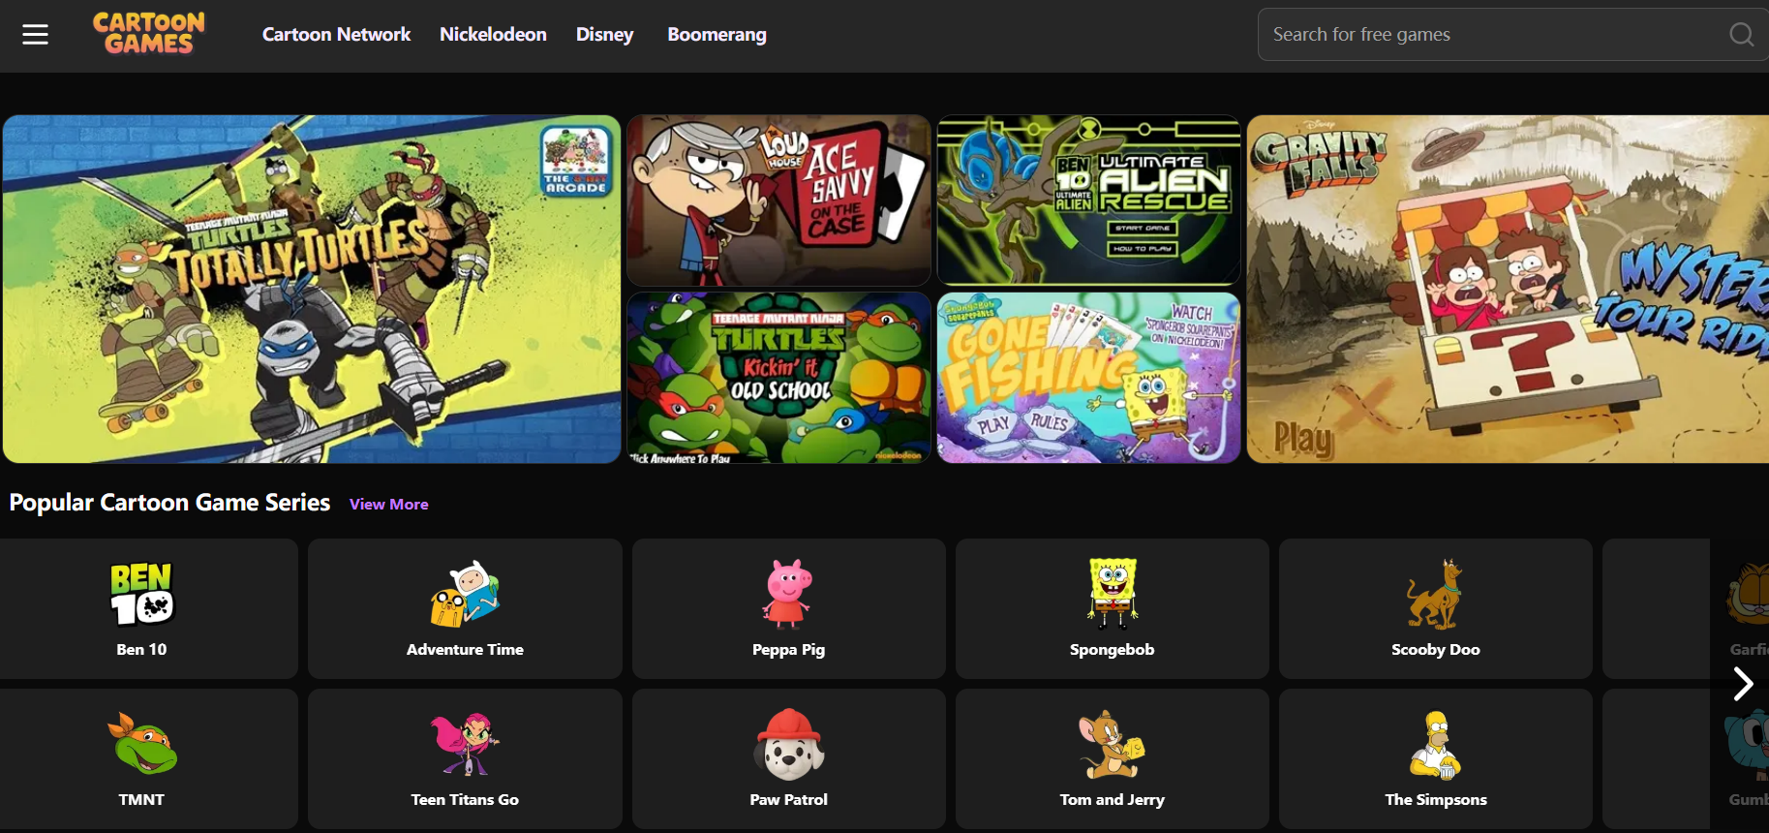This screenshot has height=833, width=1769.
Task: Click the Teen Titans Go label
Action: pyautogui.click(x=465, y=800)
